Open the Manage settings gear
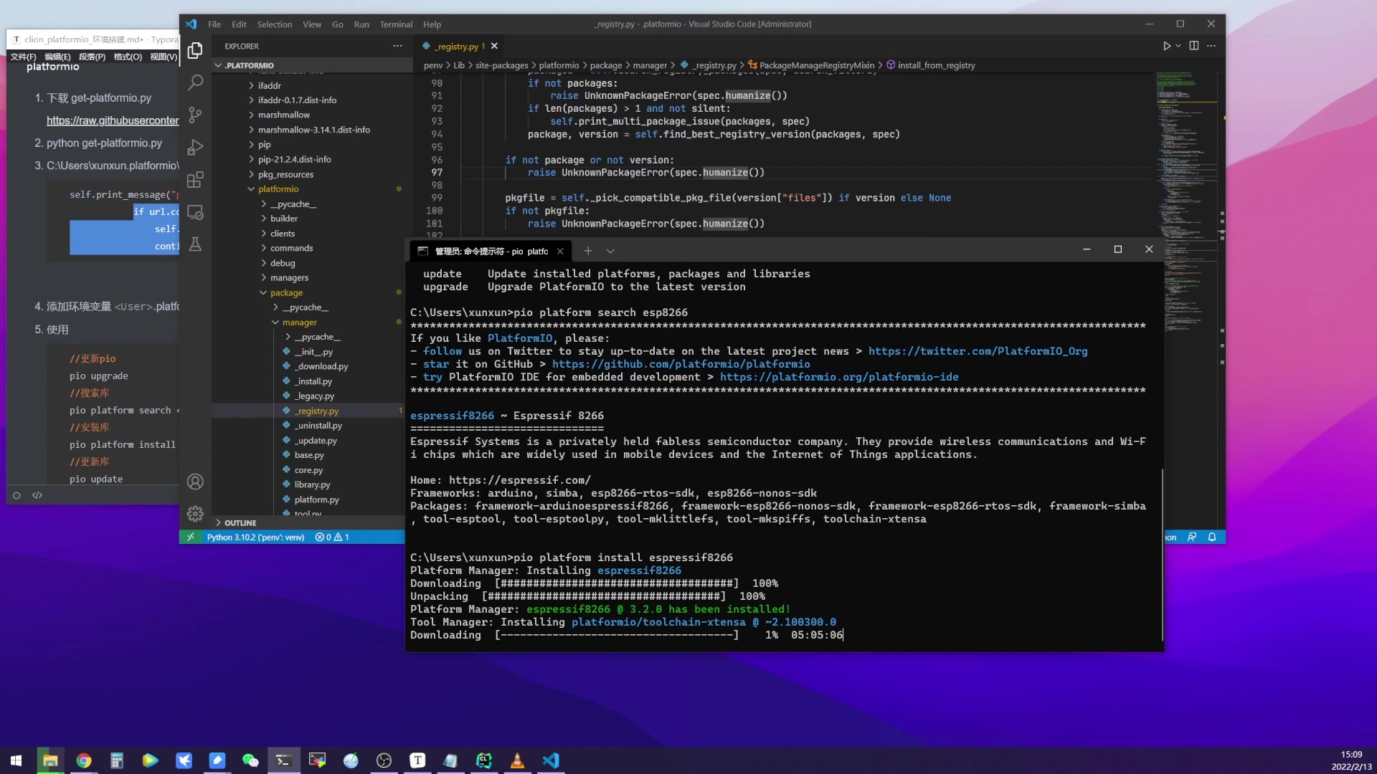This screenshot has width=1377, height=774. pos(195,514)
